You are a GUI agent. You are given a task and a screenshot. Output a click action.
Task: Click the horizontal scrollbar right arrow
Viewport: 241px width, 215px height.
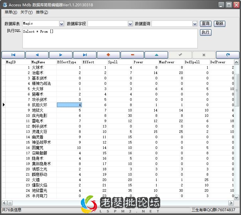point(231,203)
